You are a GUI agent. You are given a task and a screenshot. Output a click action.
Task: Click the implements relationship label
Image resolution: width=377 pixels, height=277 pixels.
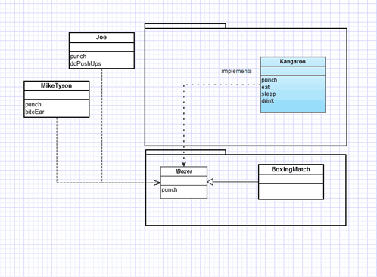[236, 71]
